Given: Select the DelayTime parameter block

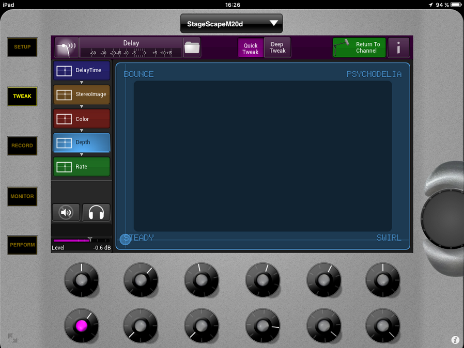Looking at the screenshot, I should coord(82,70).
